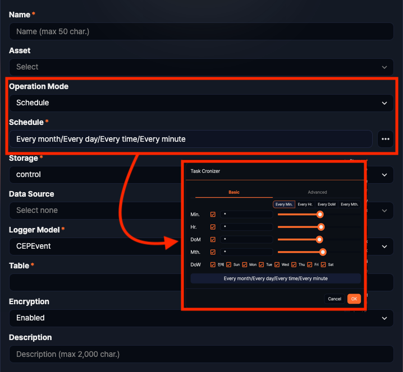Click Cancel in Task Cronizer
403x372 pixels.
(335, 299)
